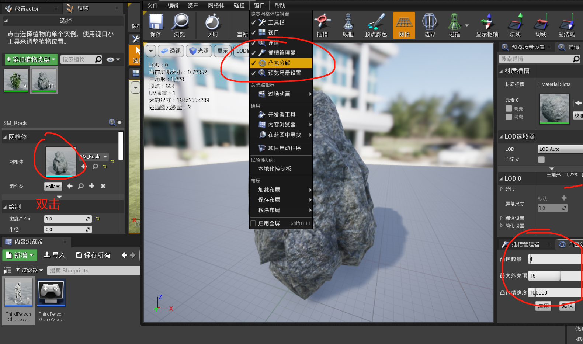This screenshot has height=344, width=583.
Task: Display binormals with the 副法线 icon
Action: pos(567,25)
